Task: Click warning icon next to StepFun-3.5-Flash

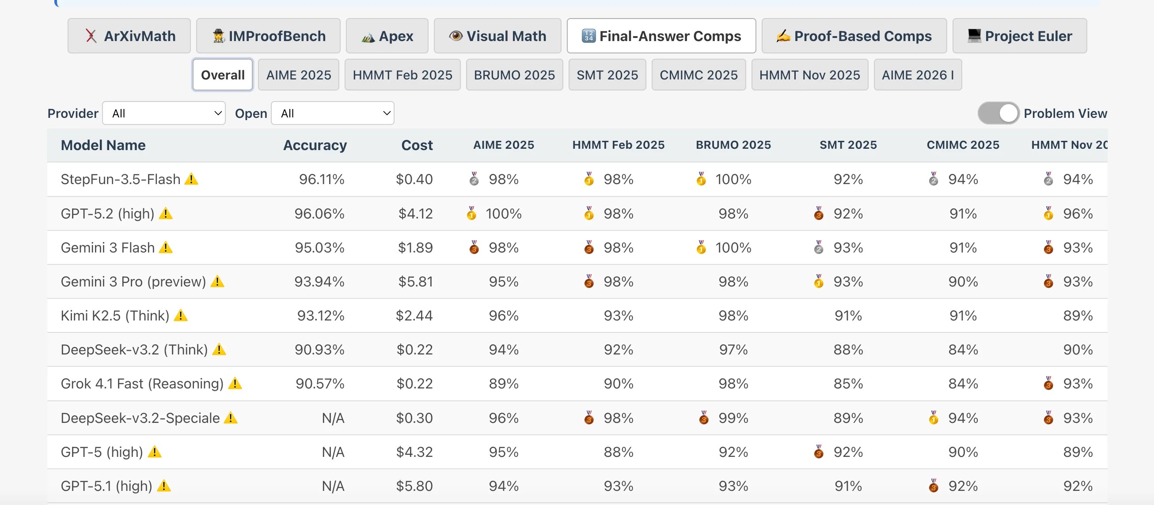Action: [191, 179]
